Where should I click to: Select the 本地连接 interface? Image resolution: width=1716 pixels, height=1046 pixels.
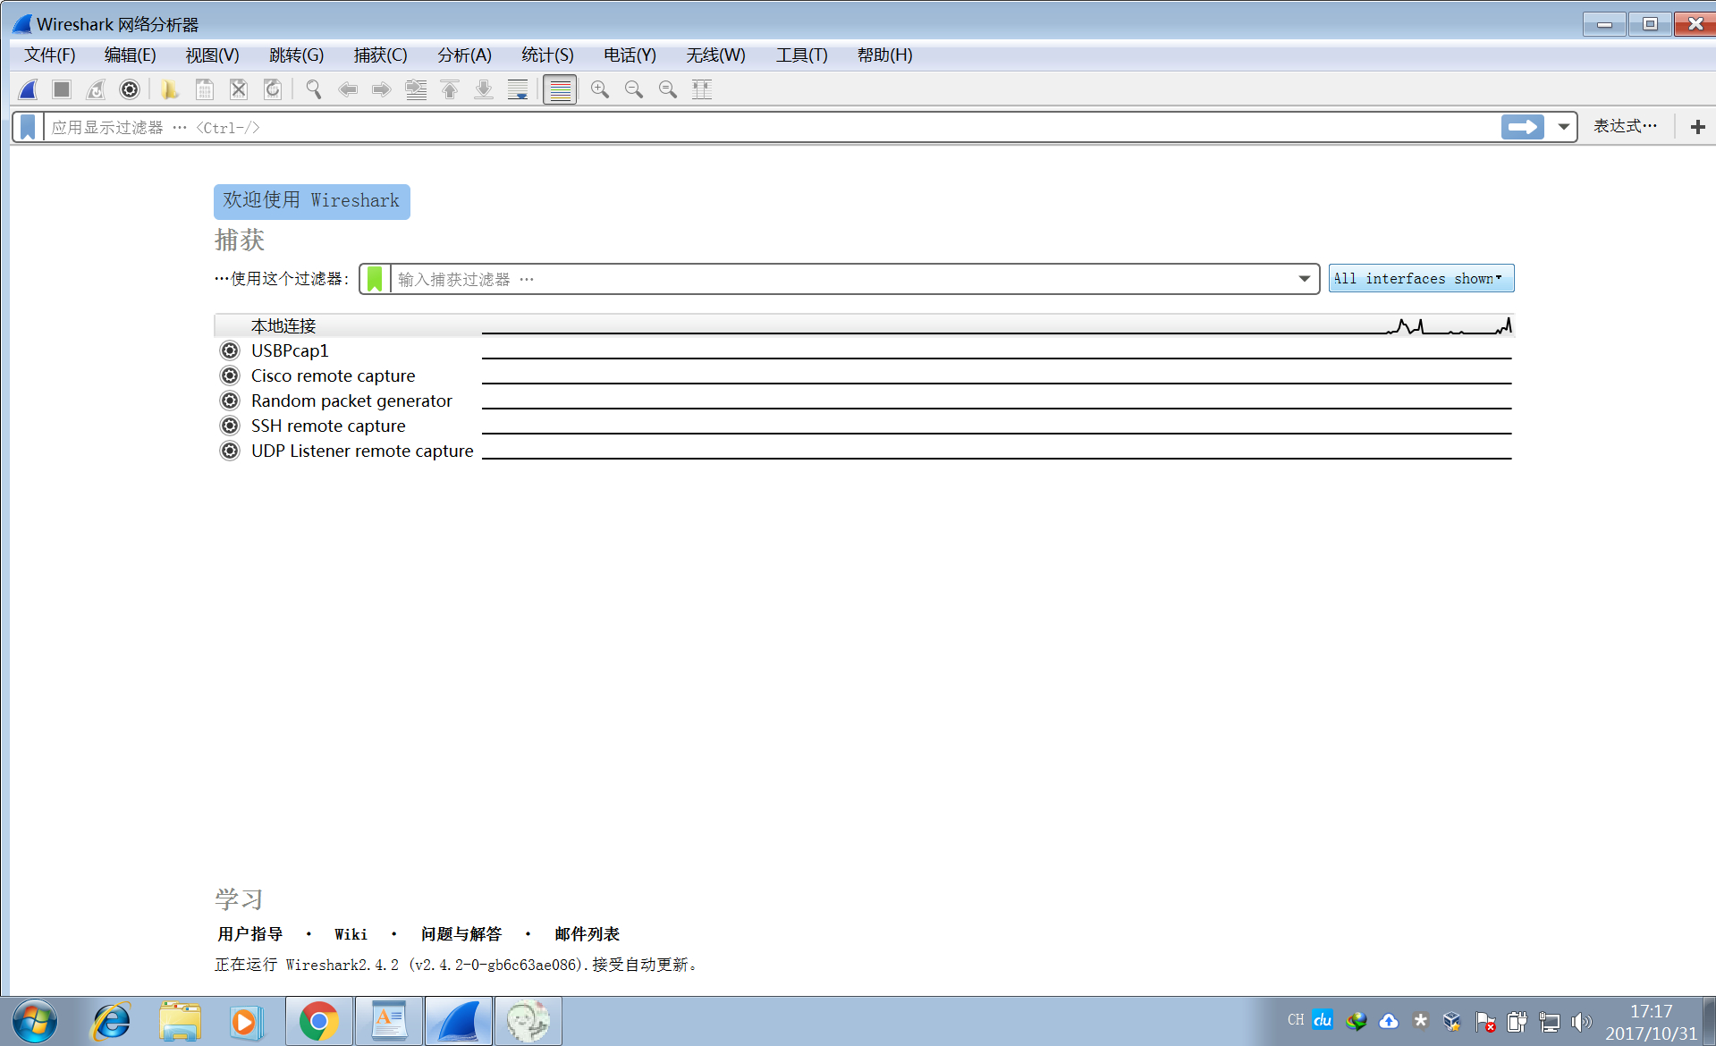863,325
